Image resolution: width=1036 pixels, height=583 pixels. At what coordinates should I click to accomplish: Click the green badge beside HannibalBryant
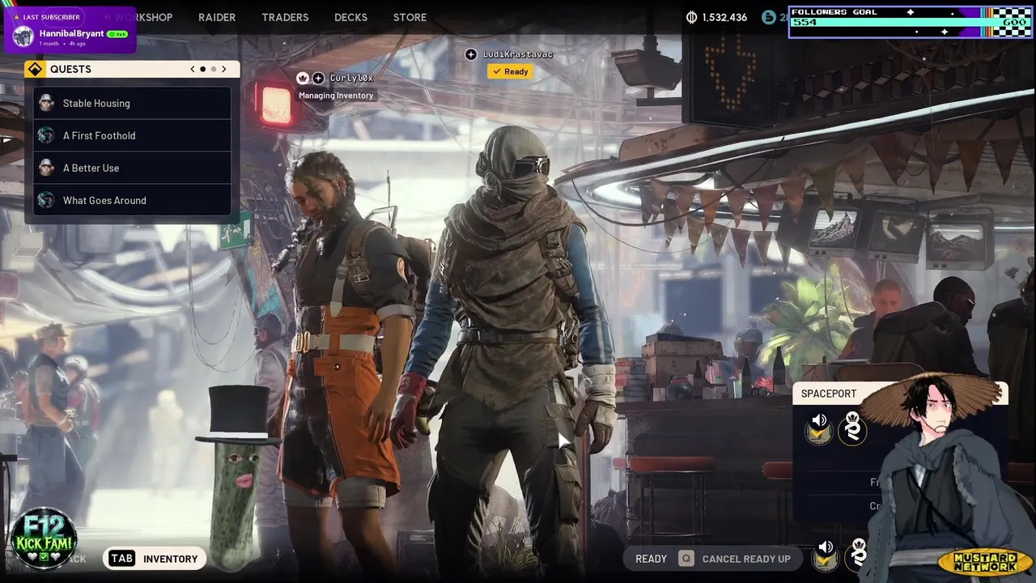tap(117, 34)
